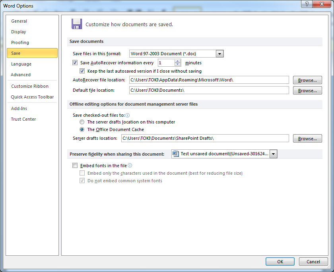Viewport: 334px width, 272px height.
Task: Click the Default file location text field
Action: click(x=209, y=90)
